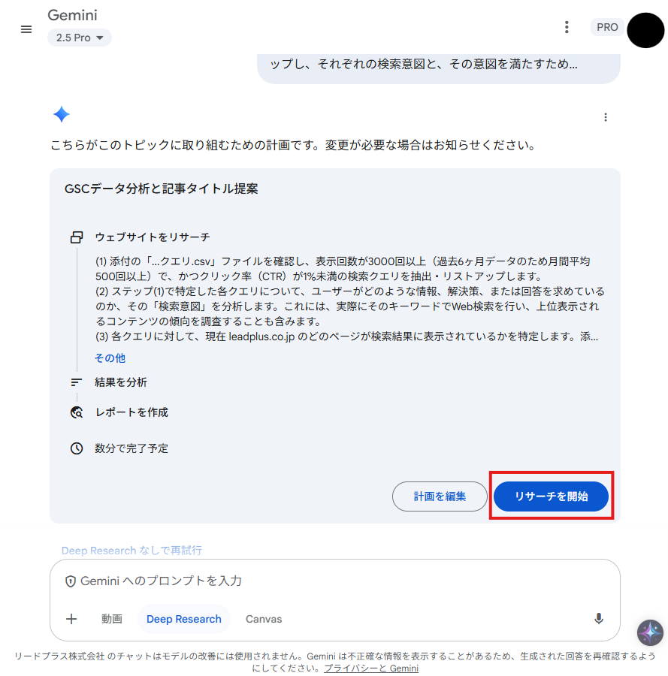
Task: Click the ウェブサイトをリサーチ step icon
Action: 77,237
